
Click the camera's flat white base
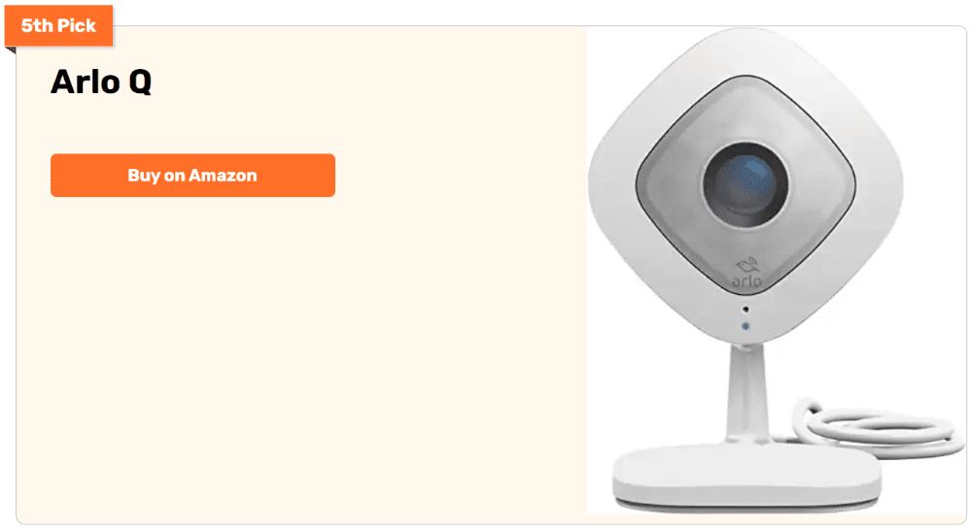746,477
